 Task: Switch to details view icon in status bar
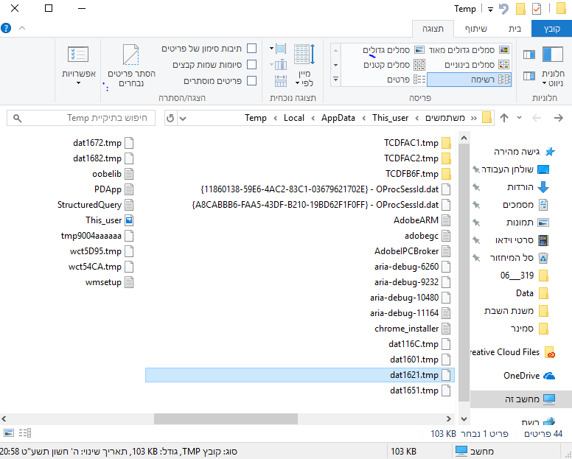pyautogui.click(x=24, y=432)
